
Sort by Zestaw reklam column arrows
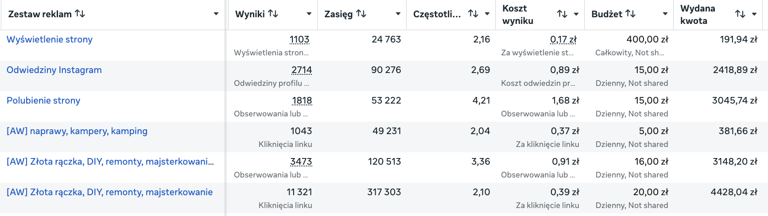pyautogui.click(x=80, y=14)
